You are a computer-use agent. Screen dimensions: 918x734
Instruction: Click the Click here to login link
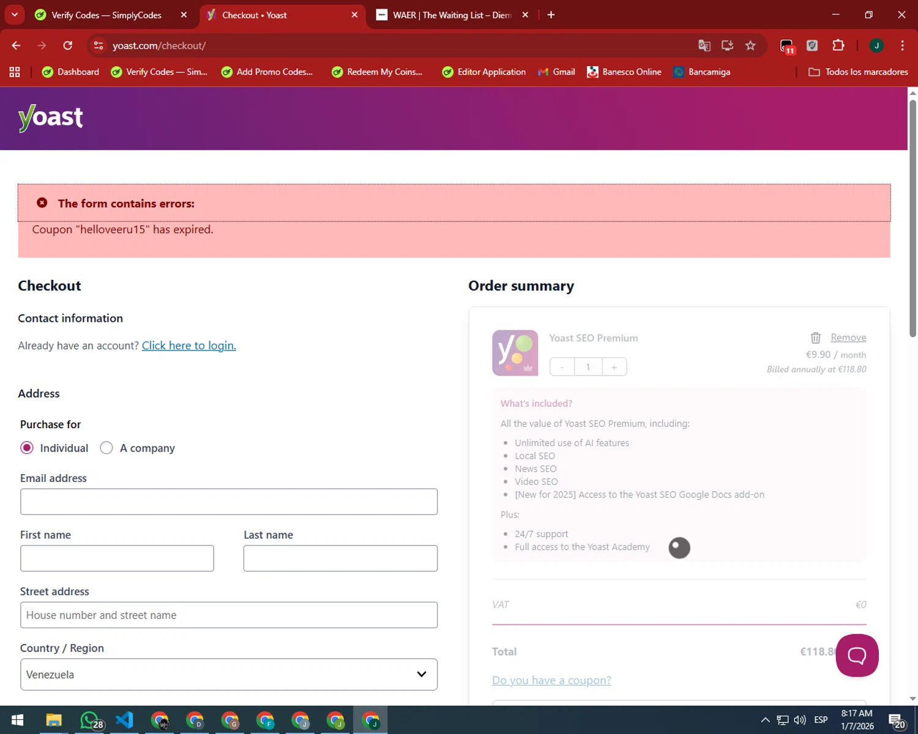click(189, 346)
